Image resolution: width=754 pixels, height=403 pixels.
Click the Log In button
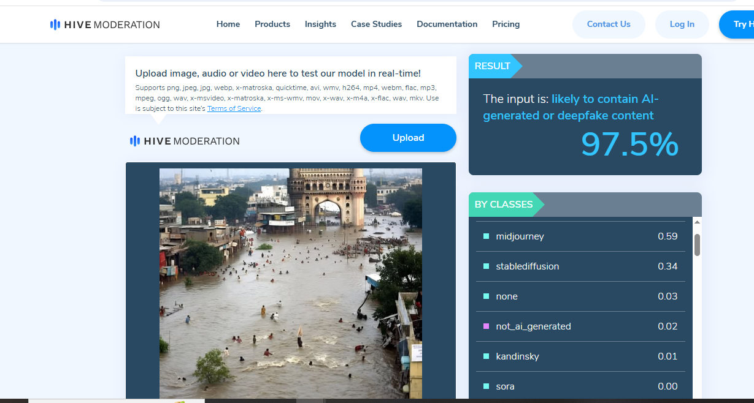click(682, 24)
